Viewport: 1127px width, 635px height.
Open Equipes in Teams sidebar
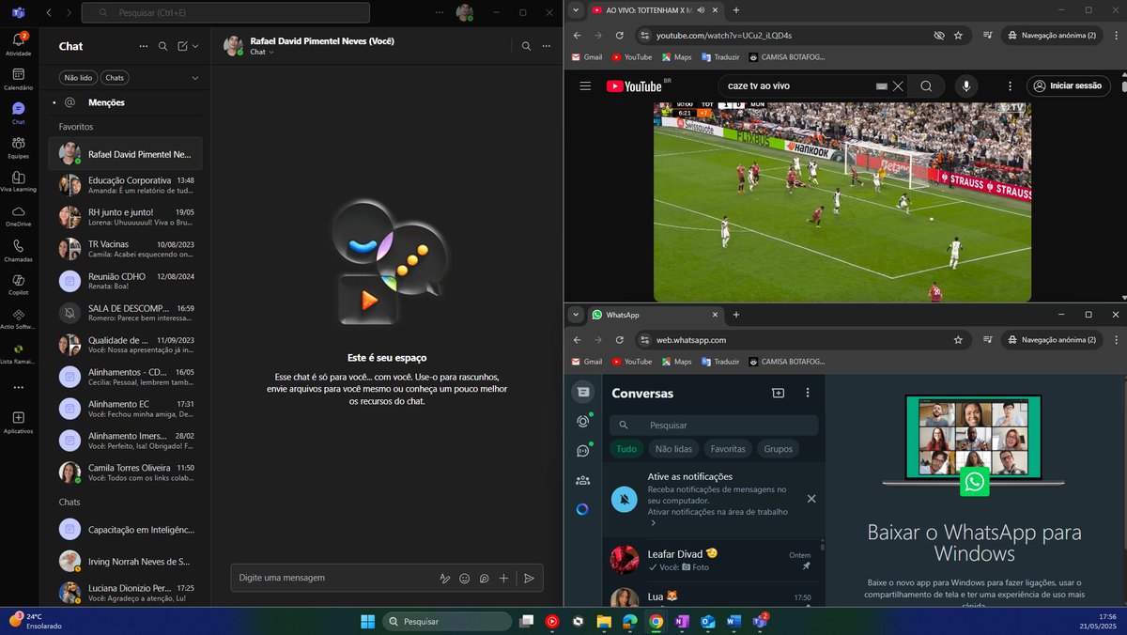tap(19, 147)
